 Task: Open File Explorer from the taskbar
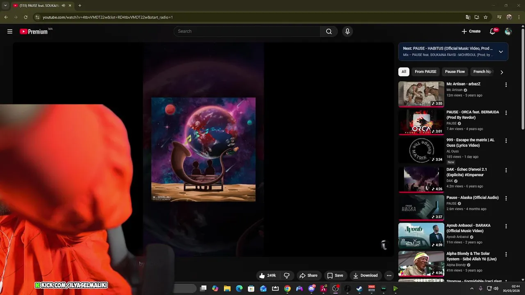(227, 288)
